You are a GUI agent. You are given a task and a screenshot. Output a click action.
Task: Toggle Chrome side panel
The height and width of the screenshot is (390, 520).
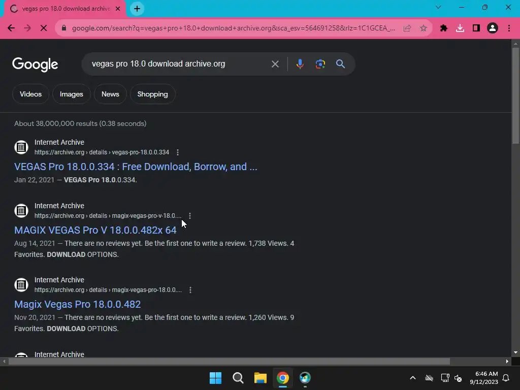point(476,28)
